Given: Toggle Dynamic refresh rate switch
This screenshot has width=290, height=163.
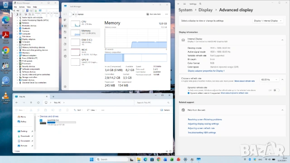Looking at the screenshot, I should pos(276,91).
